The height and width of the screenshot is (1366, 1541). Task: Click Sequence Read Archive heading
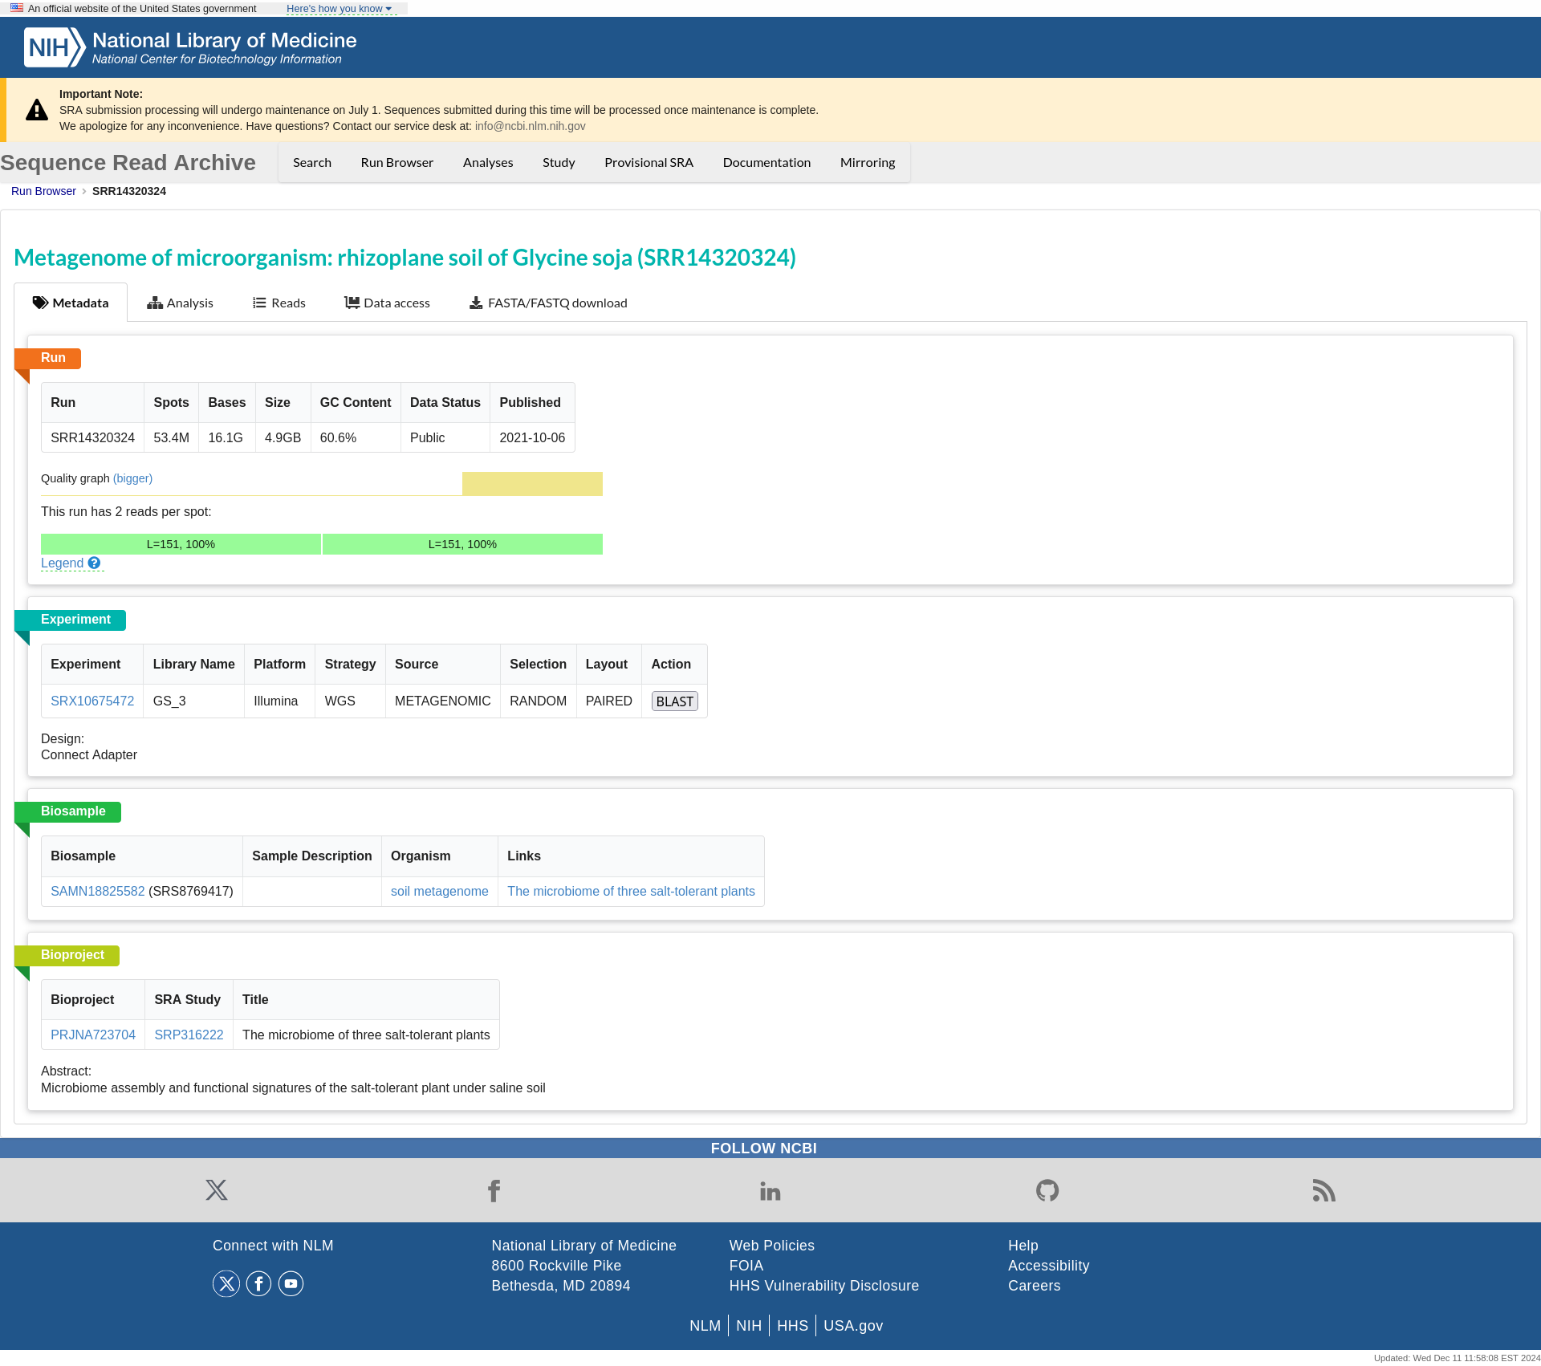(x=128, y=162)
